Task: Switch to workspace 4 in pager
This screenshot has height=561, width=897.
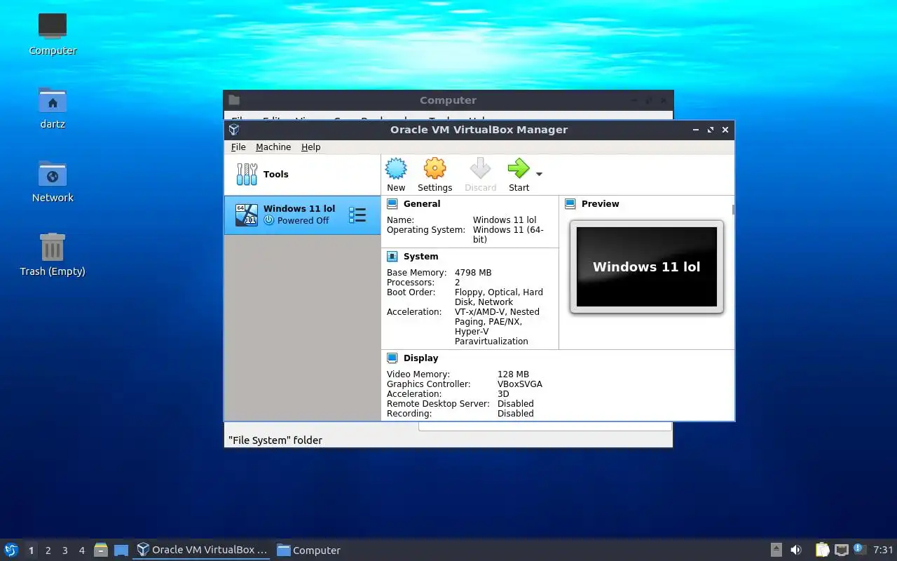Action: [x=81, y=550]
